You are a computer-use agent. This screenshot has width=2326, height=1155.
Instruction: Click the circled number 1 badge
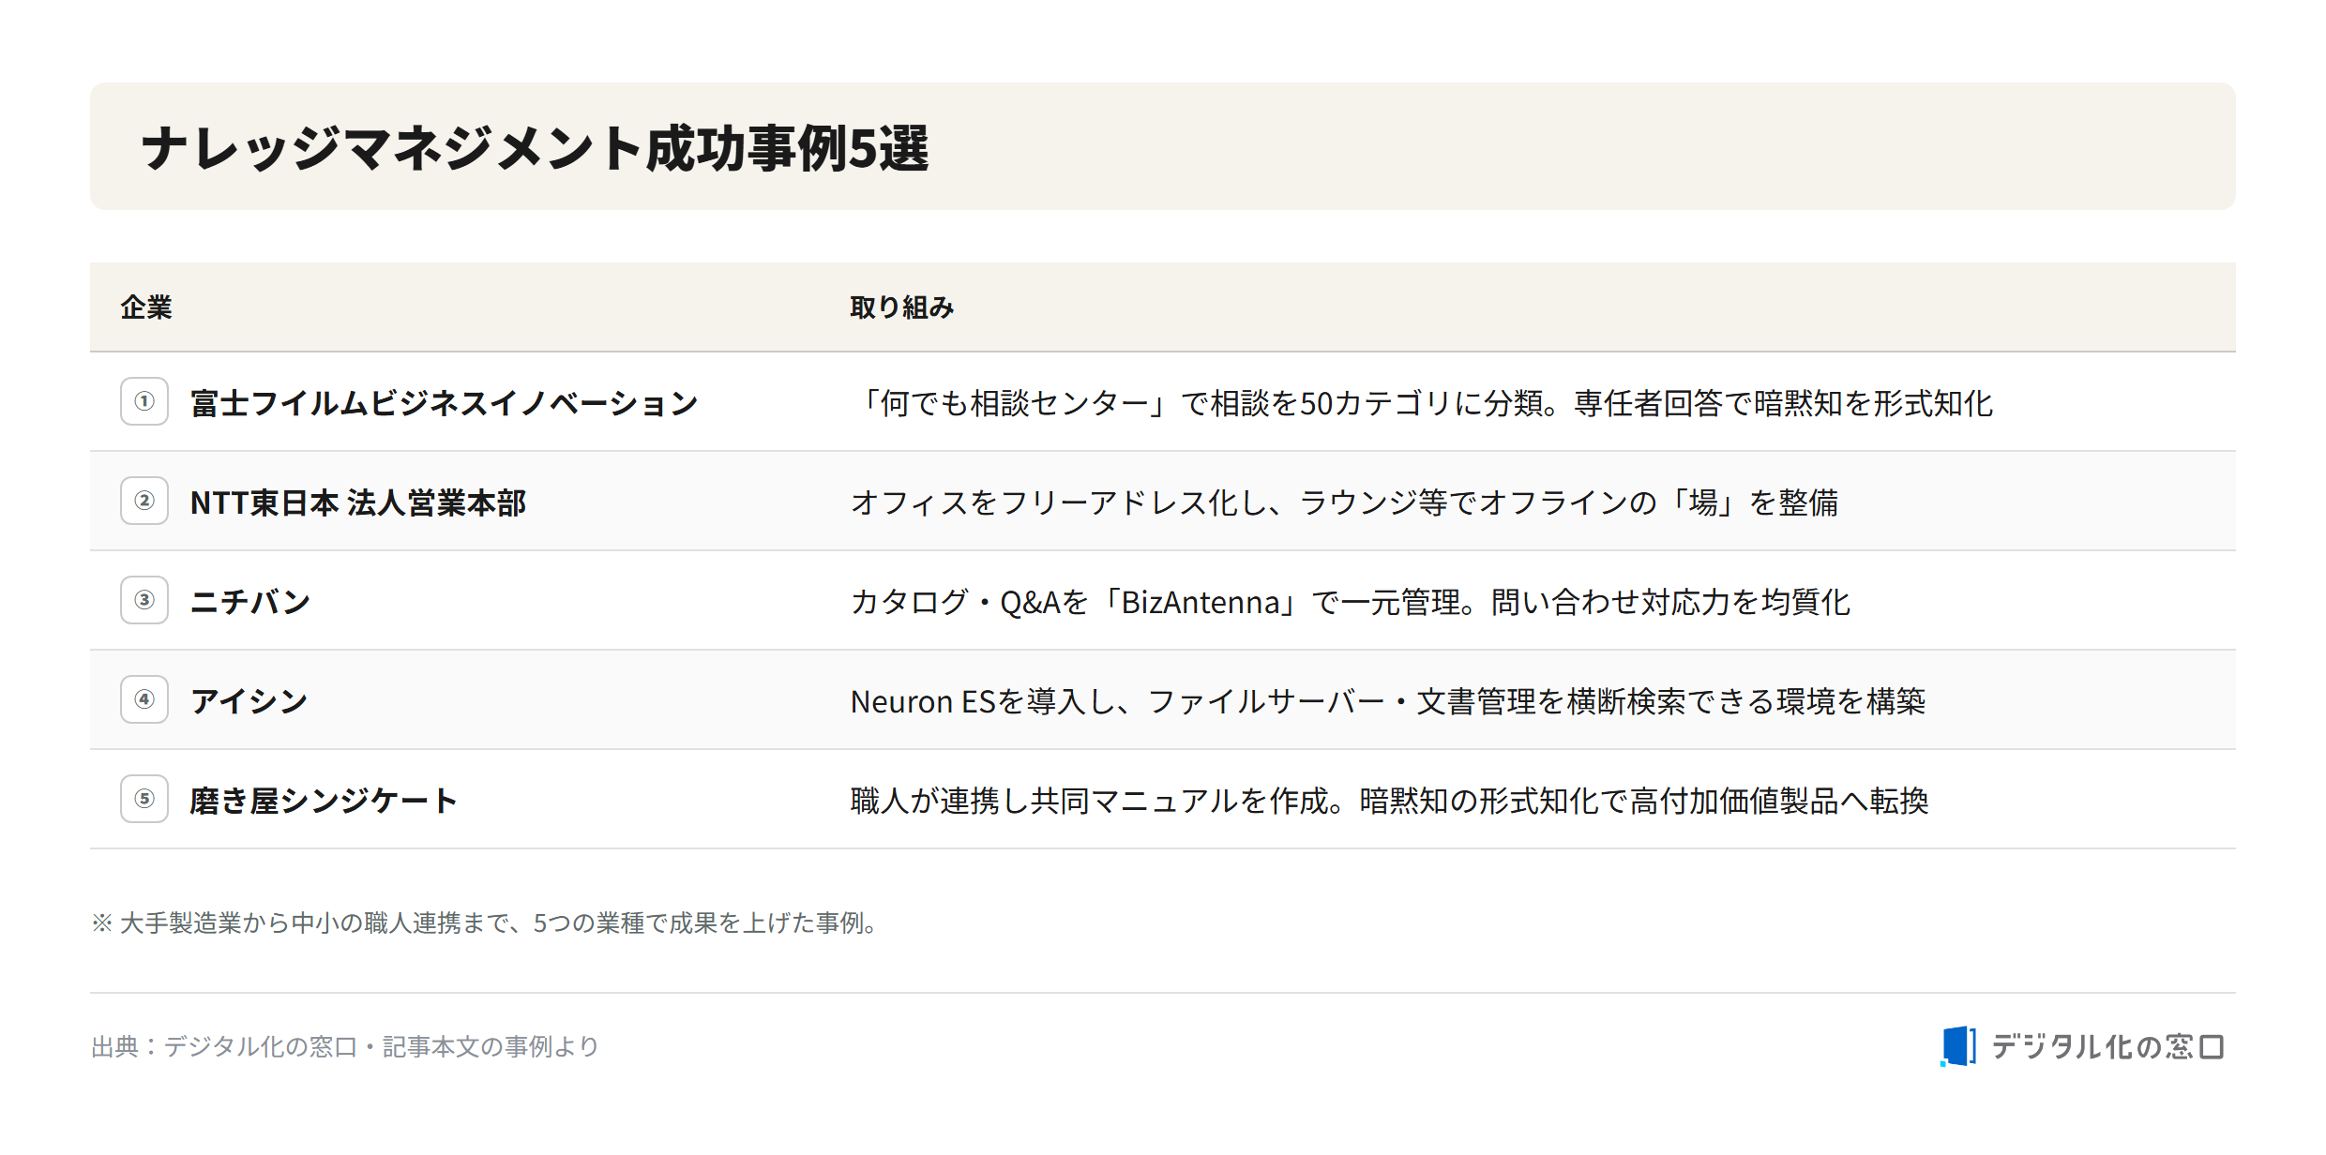pos(144,401)
